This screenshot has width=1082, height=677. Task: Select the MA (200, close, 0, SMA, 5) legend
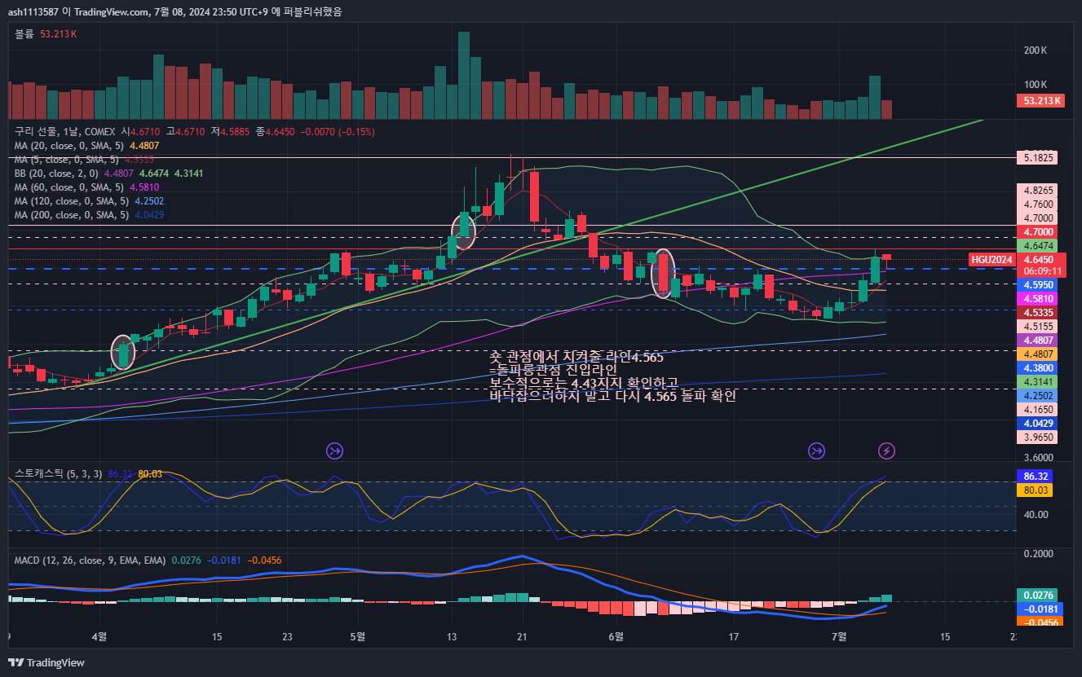coord(72,215)
